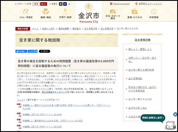
Task: Open 空き家に関する税控除 sidebar item
Action: [140, 99]
